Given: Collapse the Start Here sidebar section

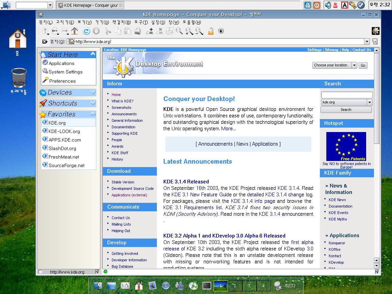Looking at the screenshot, I should coord(93,54).
